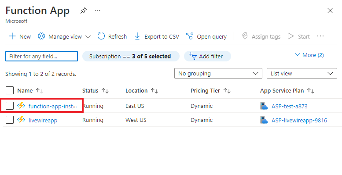This screenshot has width=342, height=175.
Task: Refresh the function app list
Action: tap(112, 36)
